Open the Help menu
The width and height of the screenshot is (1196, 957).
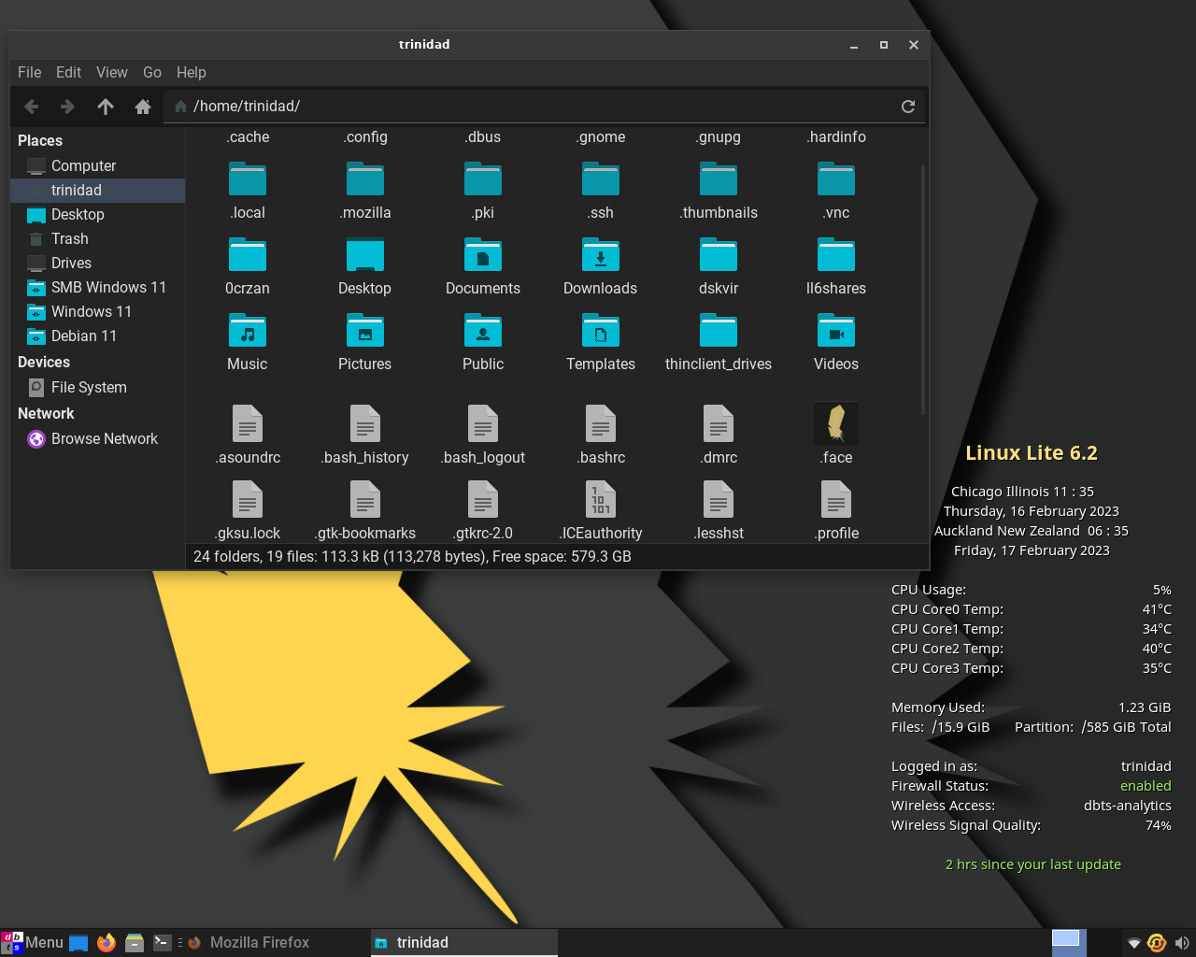point(192,72)
